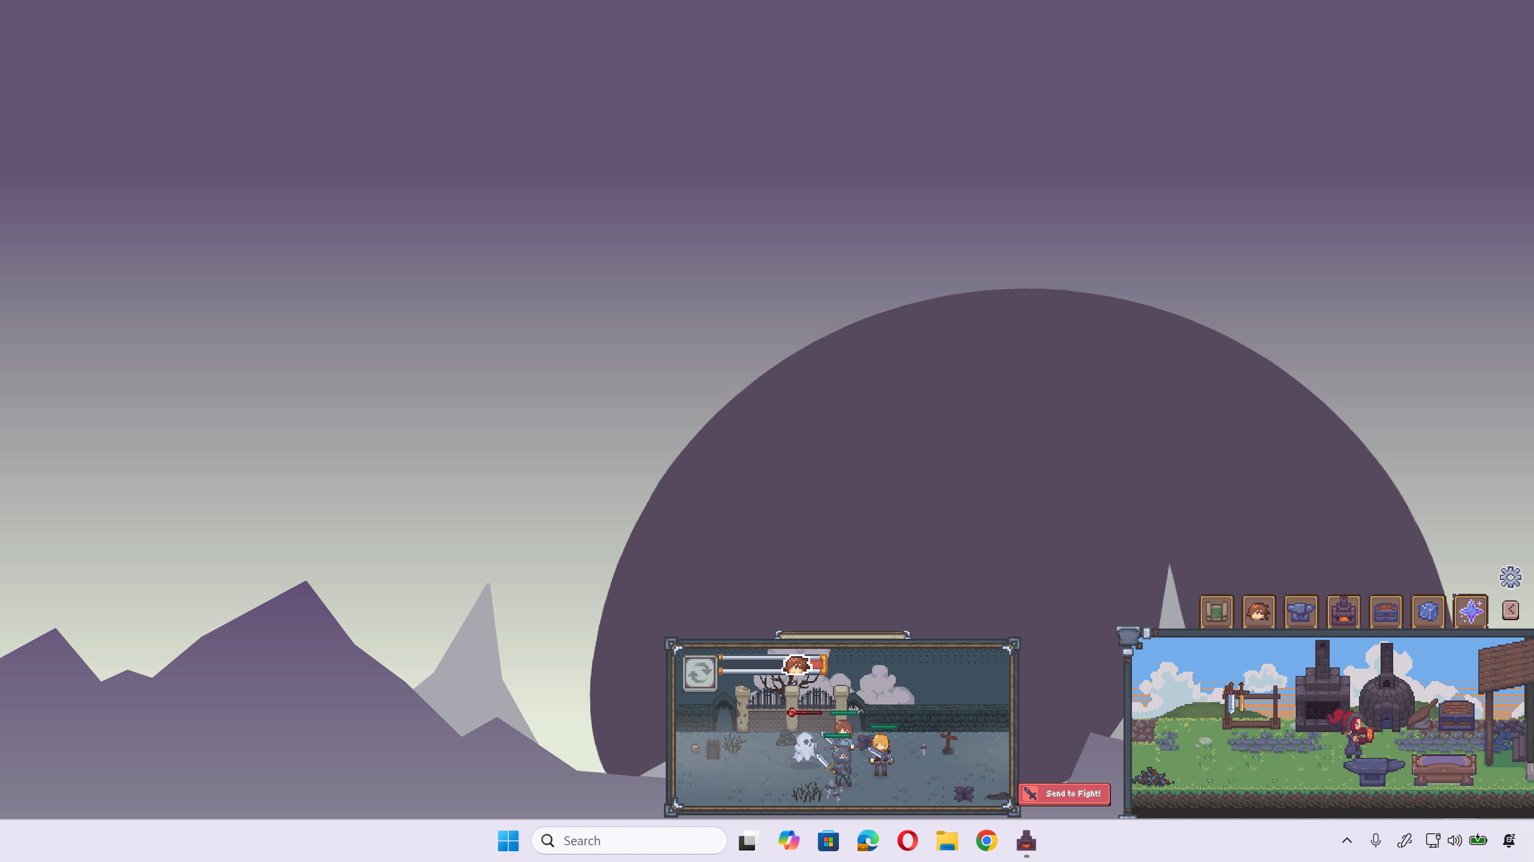
Task: Open Microsoft Edge from the taskbar
Action: coord(868,841)
